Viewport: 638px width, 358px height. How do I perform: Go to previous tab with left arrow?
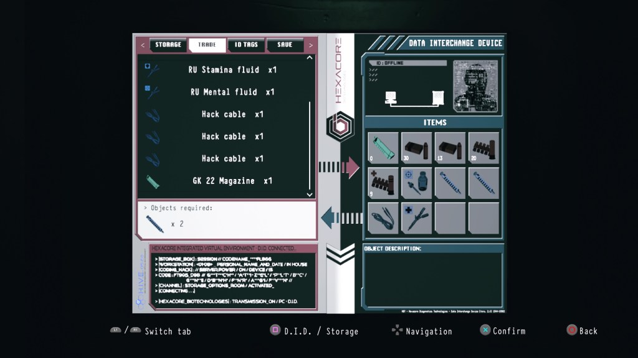tap(143, 45)
